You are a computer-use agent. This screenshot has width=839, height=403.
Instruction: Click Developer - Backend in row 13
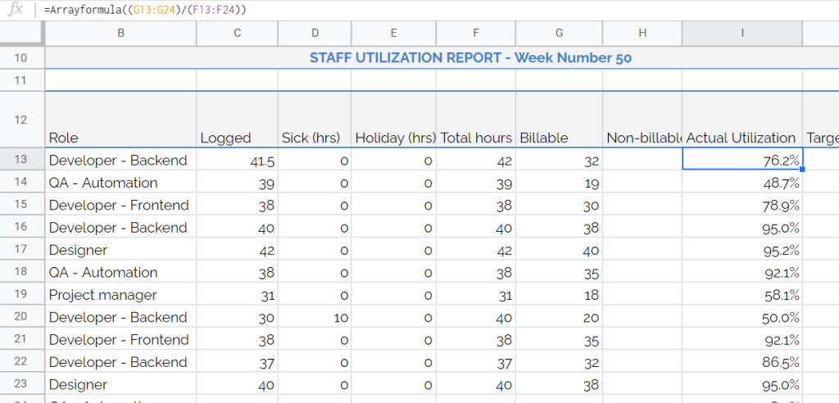[x=121, y=160]
